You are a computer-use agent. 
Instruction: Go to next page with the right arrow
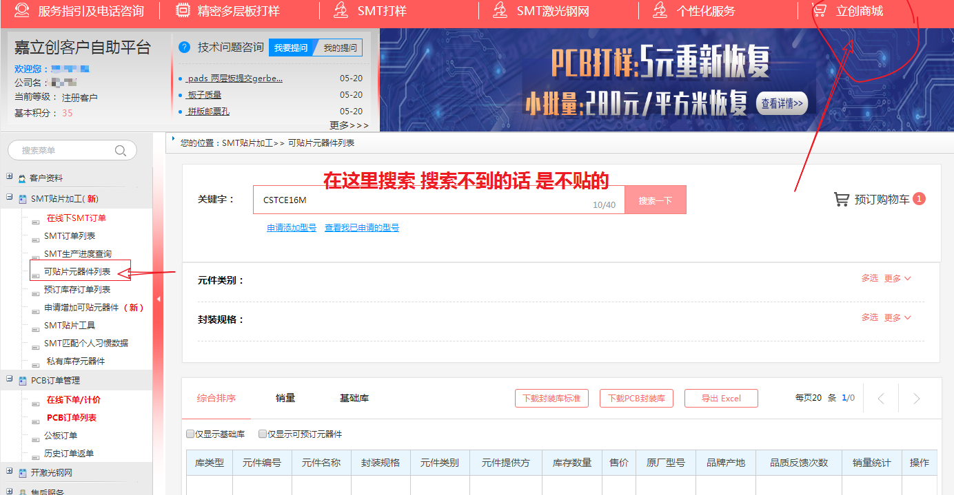tap(916, 399)
